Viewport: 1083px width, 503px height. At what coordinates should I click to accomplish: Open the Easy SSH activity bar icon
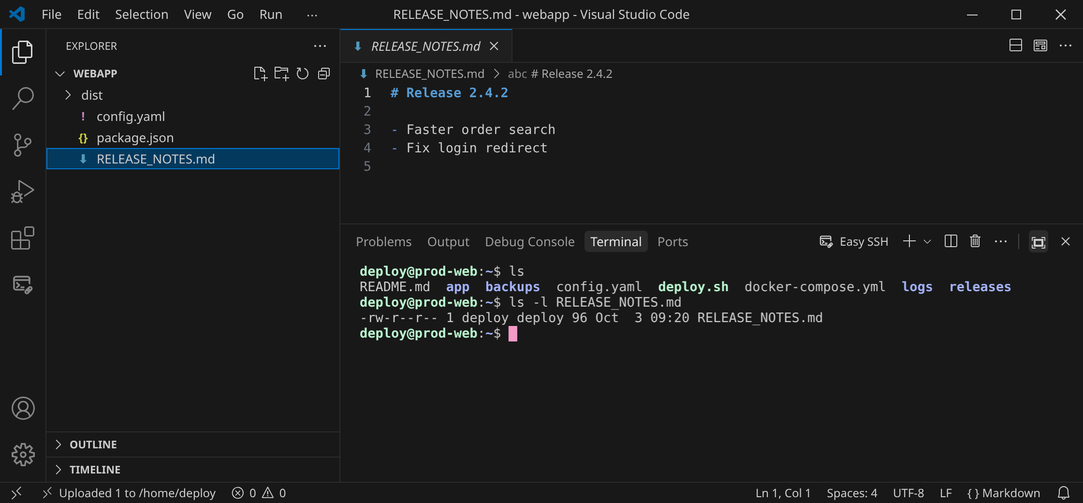pyautogui.click(x=23, y=284)
